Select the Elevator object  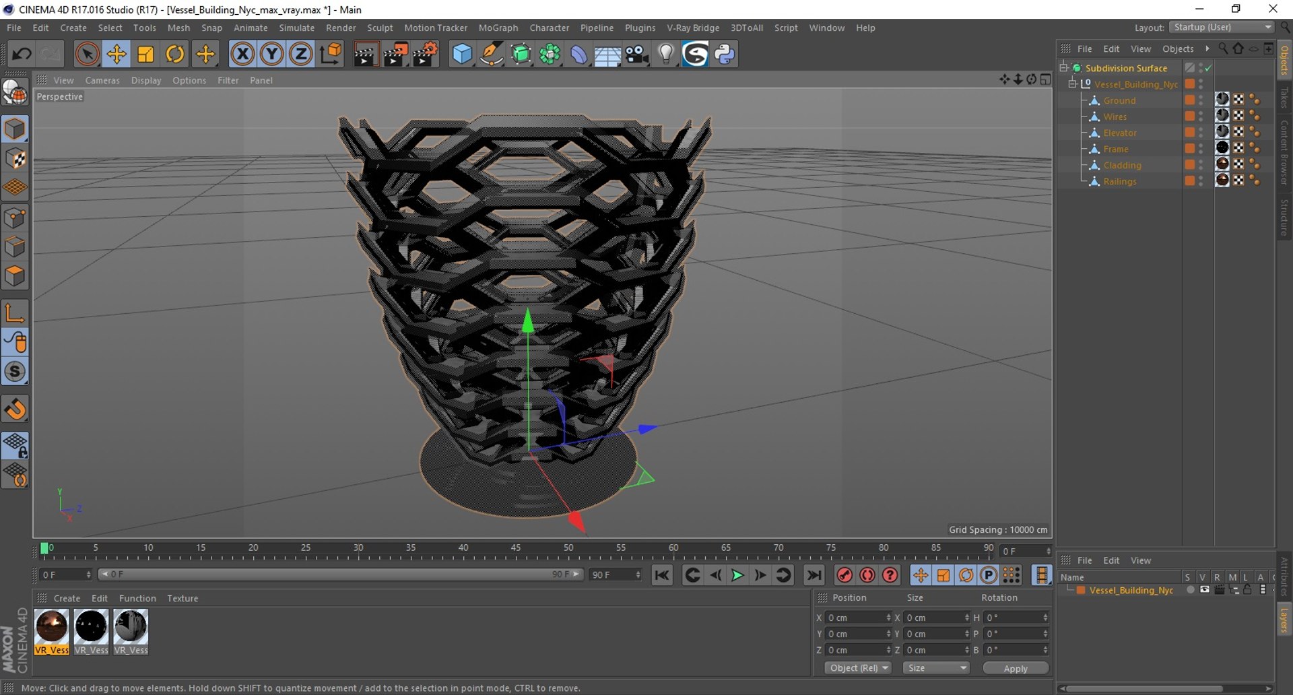coord(1120,133)
